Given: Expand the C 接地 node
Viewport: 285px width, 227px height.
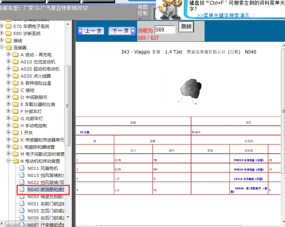Looking at the screenshot, I should [8, 90].
